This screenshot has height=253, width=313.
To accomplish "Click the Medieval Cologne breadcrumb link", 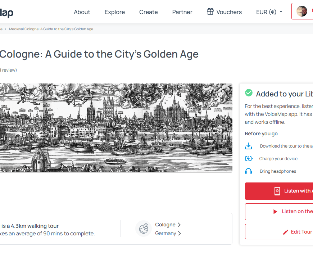I will tap(51, 29).
